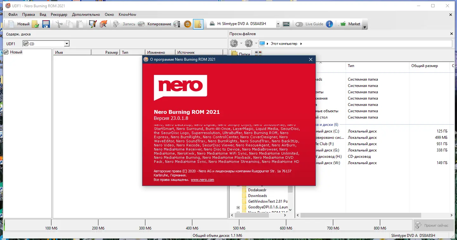Open the CD disc type dropdown

66,43
